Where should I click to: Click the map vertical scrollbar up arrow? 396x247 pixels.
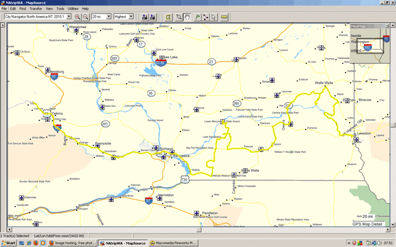click(393, 25)
